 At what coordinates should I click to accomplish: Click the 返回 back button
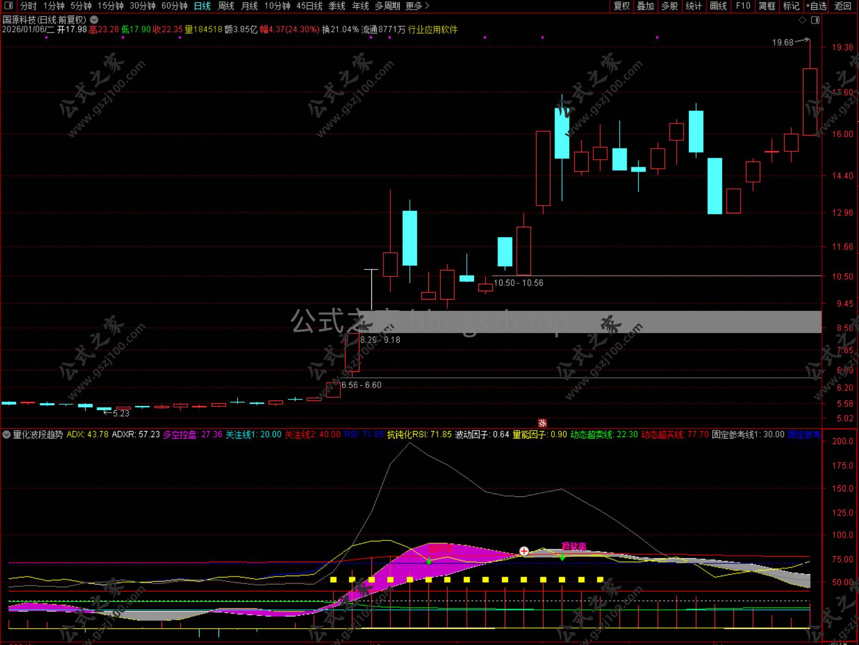[x=843, y=6]
